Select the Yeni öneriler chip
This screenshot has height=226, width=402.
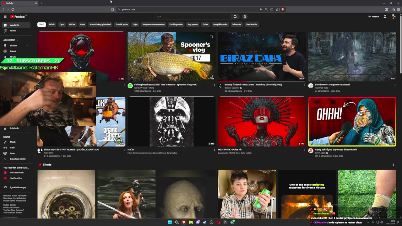252,24
